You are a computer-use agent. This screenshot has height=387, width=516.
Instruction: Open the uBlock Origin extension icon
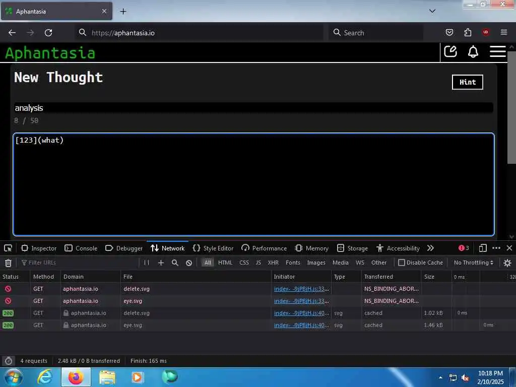click(x=486, y=32)
